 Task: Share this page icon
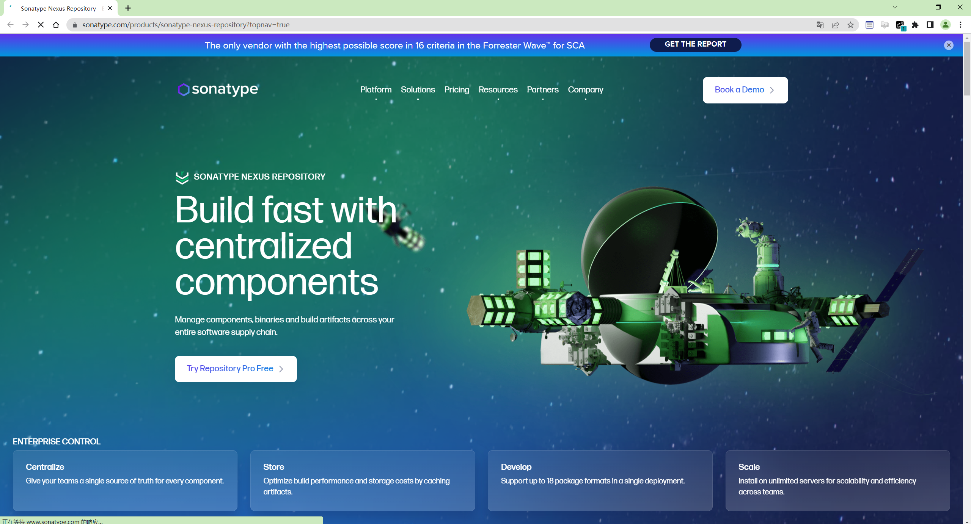(835, 25)
